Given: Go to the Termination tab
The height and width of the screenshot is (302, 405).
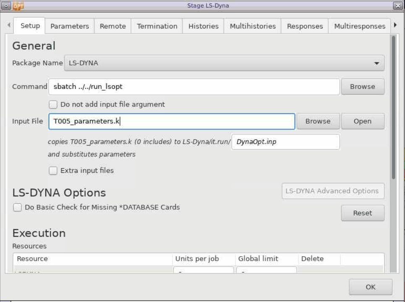Looking at the screenshot, I should 157,26.
